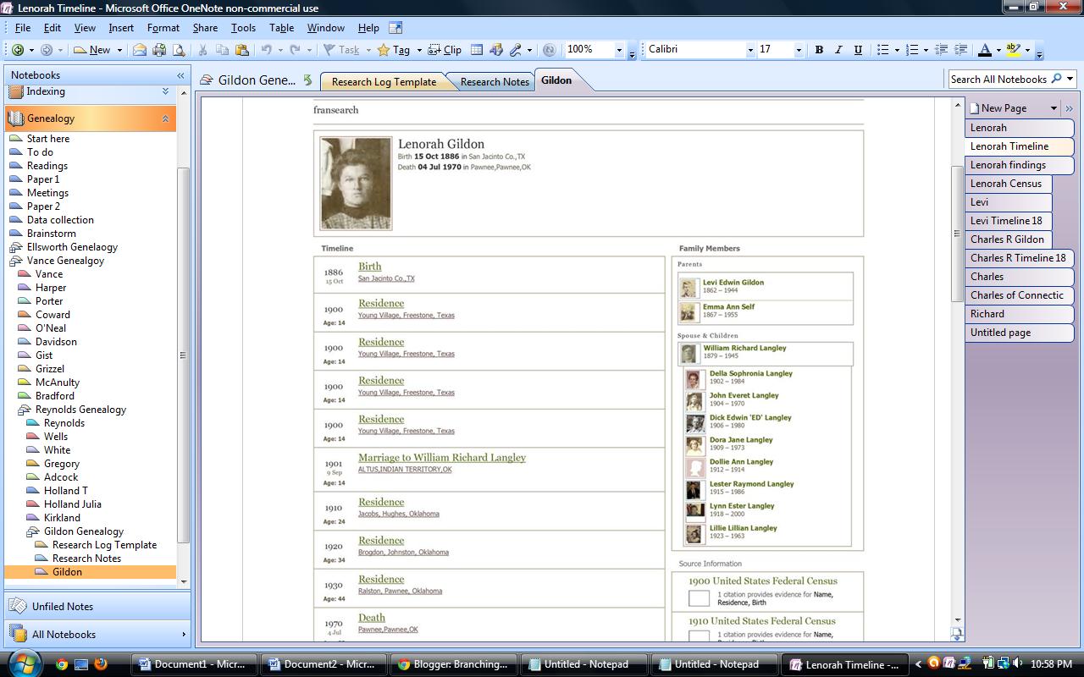Open Print Preview from the toolbar

[x=177, y=50]
